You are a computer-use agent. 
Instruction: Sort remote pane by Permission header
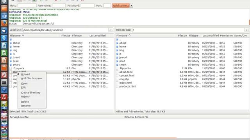pyautogui.click(x=227, y=35)
